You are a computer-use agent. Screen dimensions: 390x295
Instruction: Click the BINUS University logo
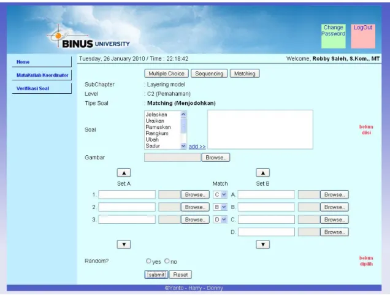point(88,37)
